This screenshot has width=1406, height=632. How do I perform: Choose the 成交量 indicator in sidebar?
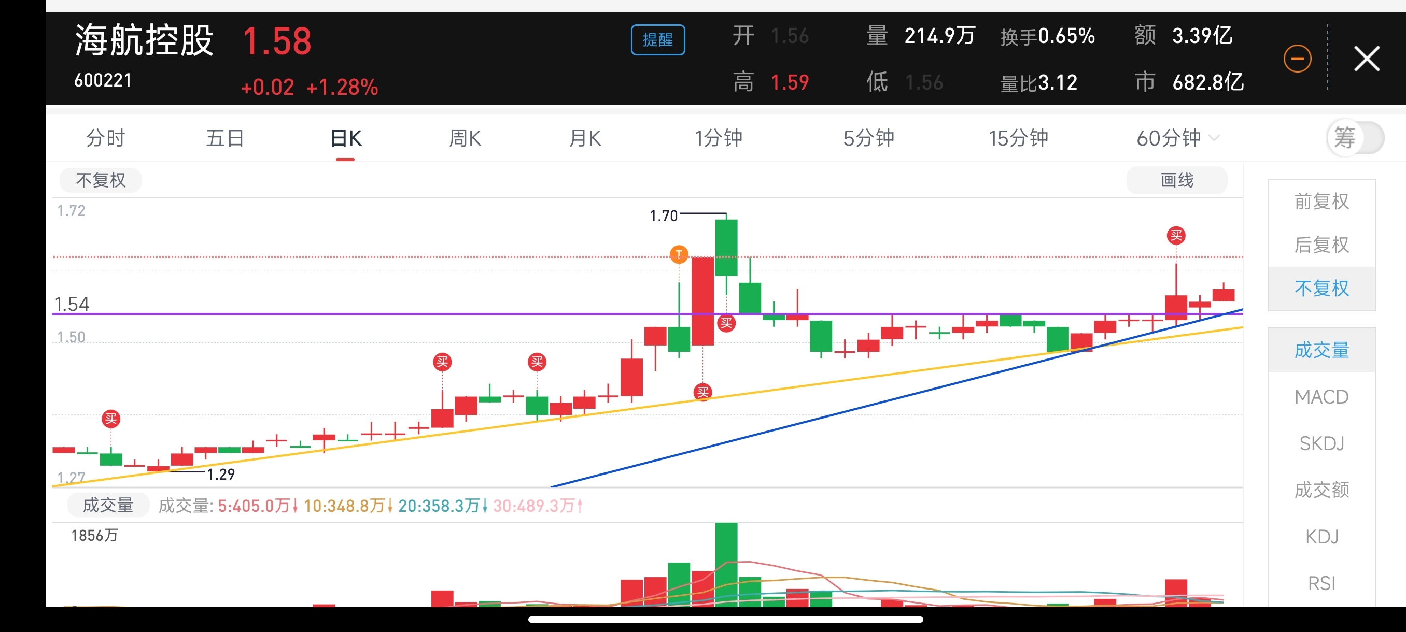[x=1321, y=350]
